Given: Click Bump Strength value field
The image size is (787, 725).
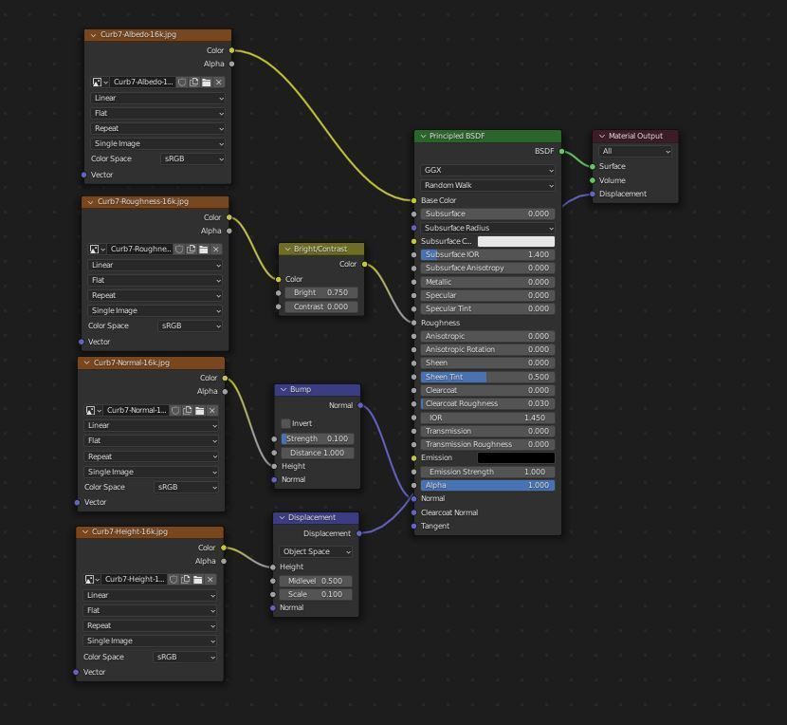Looking at the screenshot, I should pos(318,439).
